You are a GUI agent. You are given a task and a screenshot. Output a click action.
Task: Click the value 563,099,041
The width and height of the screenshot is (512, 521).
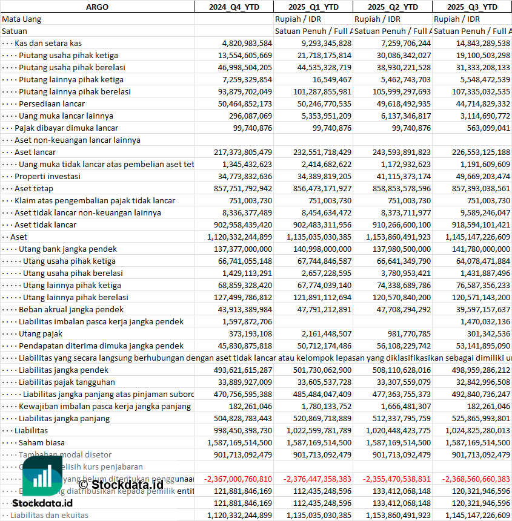pos(488,128)
